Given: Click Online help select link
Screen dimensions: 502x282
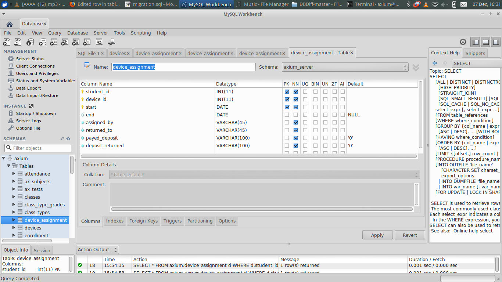Looking at the screenshot, I should tap(473, 231).
